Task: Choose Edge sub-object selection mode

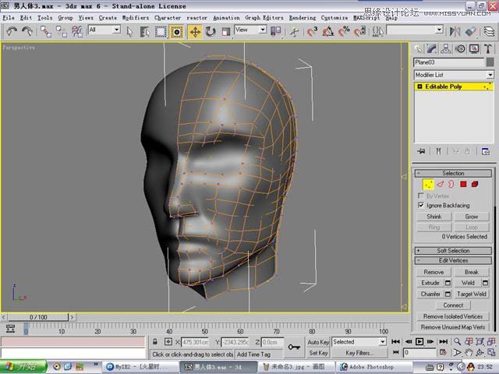Action: click(440, 184)
